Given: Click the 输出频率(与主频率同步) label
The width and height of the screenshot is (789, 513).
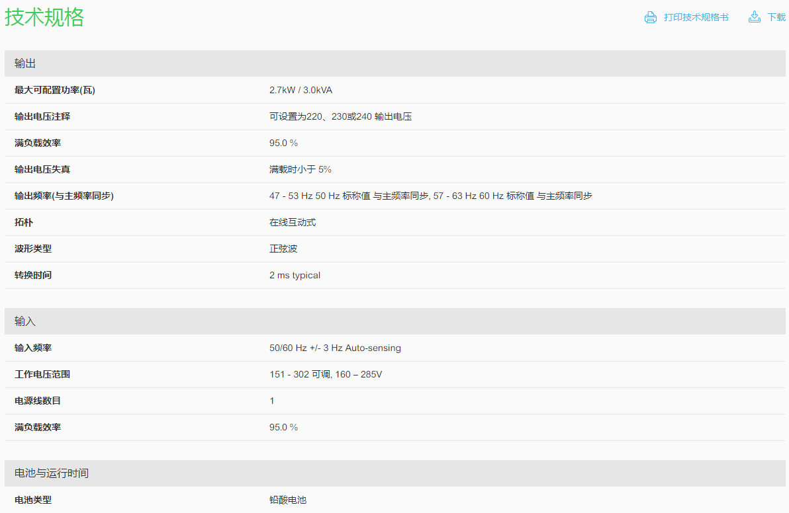Looking at the screenshot, I should coord(64,196).
